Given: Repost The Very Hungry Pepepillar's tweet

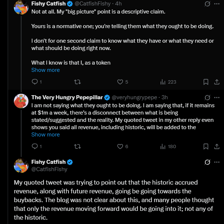Looking at the screenshot, I should [x=77, y=146].
